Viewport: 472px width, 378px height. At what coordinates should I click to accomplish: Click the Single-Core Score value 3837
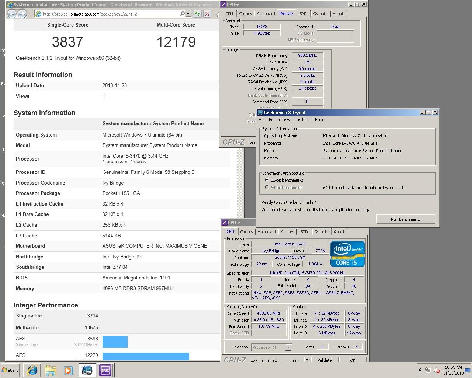(x=67, y=42)
